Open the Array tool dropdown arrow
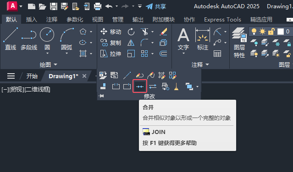 click(153, 54)
